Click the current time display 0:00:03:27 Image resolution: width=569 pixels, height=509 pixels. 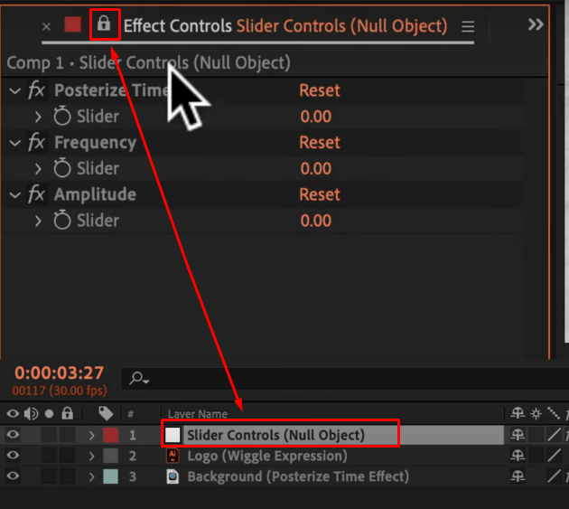[59, 372]
